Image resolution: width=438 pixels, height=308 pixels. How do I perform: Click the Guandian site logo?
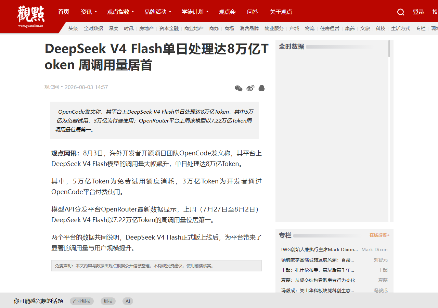[31, 16]
